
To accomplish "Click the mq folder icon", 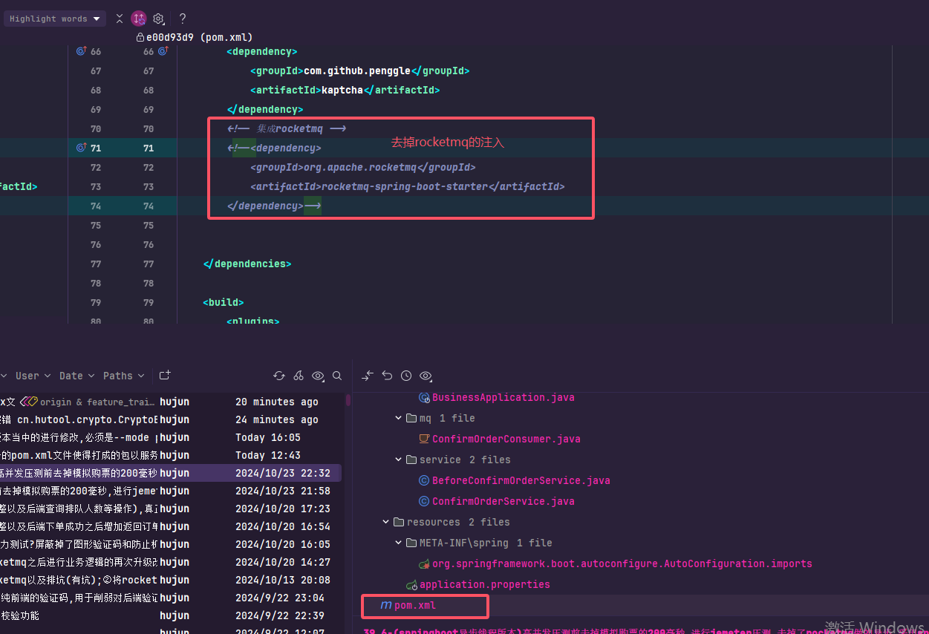I will (411, 418).
